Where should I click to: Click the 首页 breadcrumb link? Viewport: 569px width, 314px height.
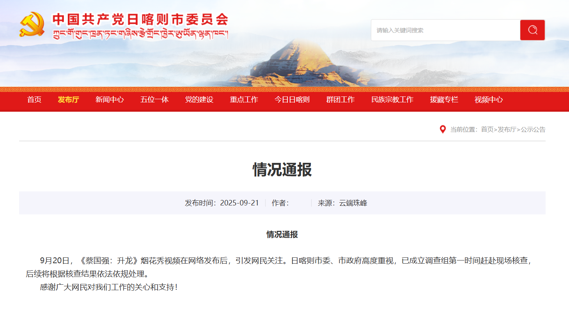point(487,130)
